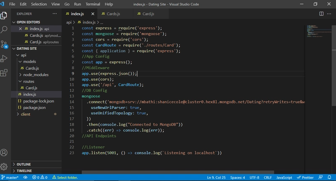Place cursor on line 21 in editor

click(193, 141)
